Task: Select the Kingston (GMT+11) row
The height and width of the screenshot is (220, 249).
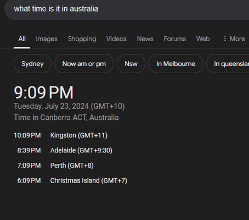Action: pyautogui.click(x=61, y=135)
